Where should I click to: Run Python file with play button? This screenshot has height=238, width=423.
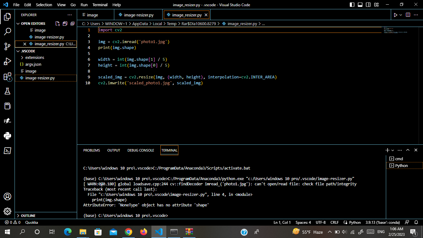(395, 15)
